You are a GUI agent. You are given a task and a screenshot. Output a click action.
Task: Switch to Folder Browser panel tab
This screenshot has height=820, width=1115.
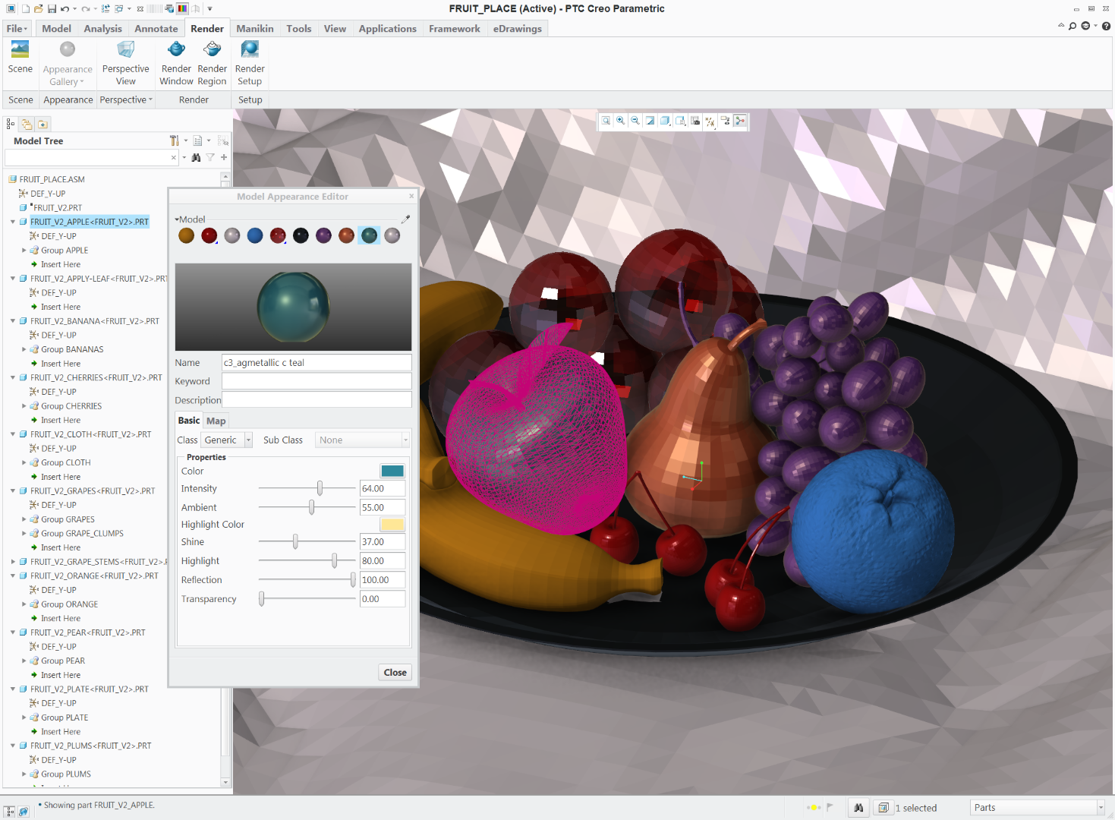[x=27, y=124]
